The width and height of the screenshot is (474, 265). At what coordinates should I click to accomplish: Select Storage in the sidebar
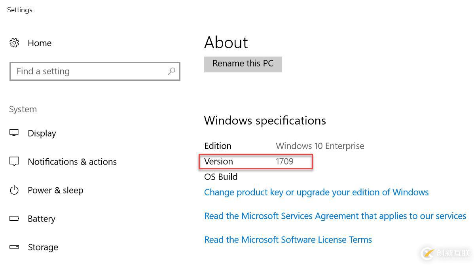coord(43,247)
